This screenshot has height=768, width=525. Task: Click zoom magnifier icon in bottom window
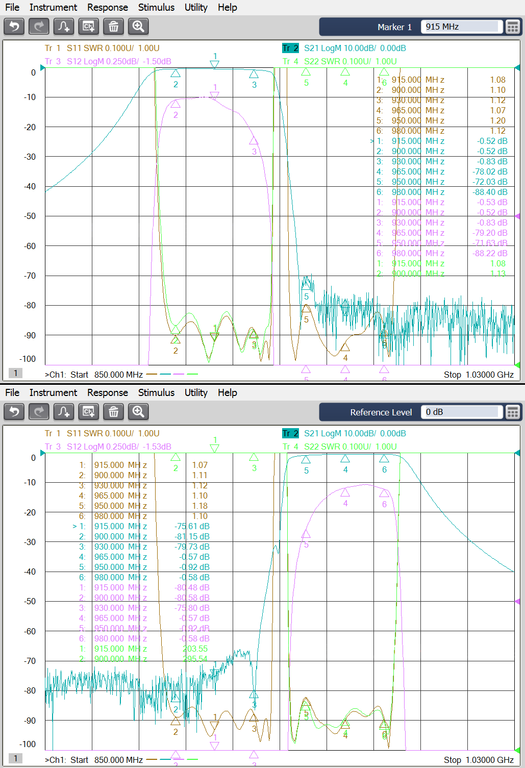click(138, 412)
